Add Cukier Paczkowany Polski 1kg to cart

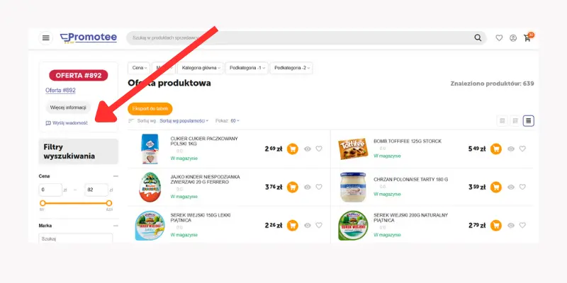pos(293,149)
